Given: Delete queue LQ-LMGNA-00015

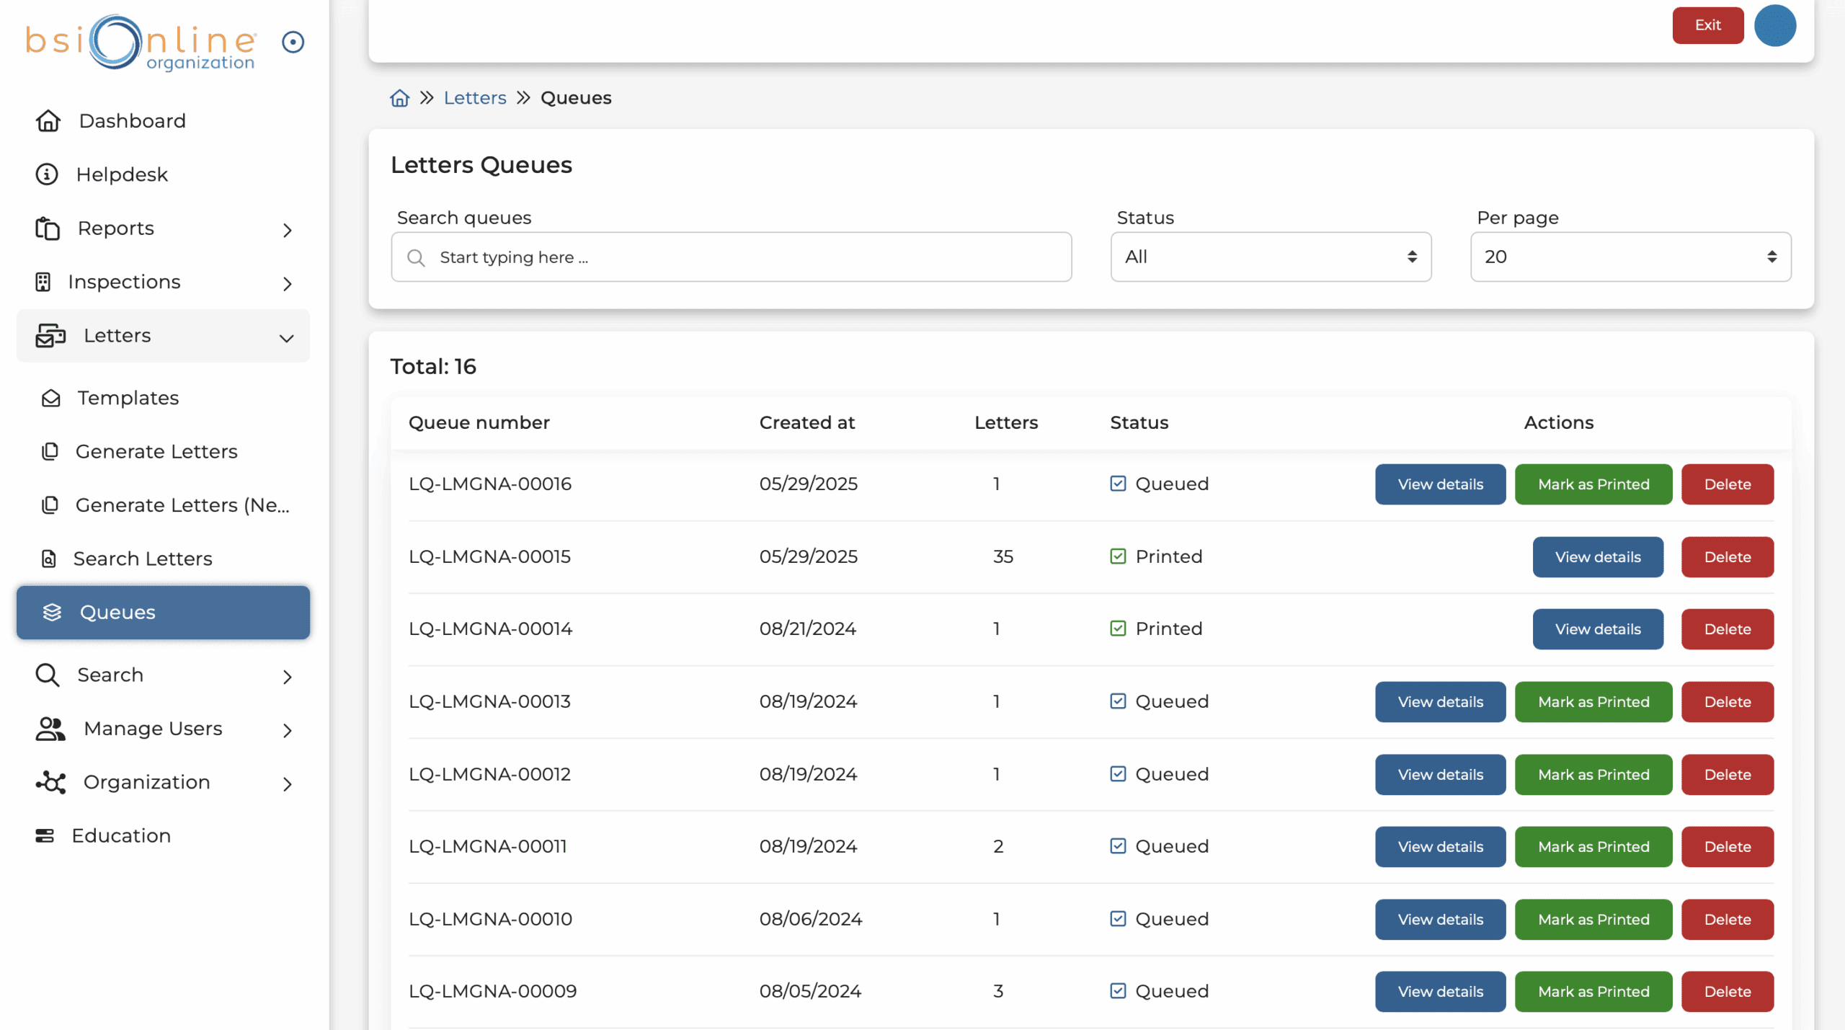Looking at the screenshot, I should tap(1727, 557).
